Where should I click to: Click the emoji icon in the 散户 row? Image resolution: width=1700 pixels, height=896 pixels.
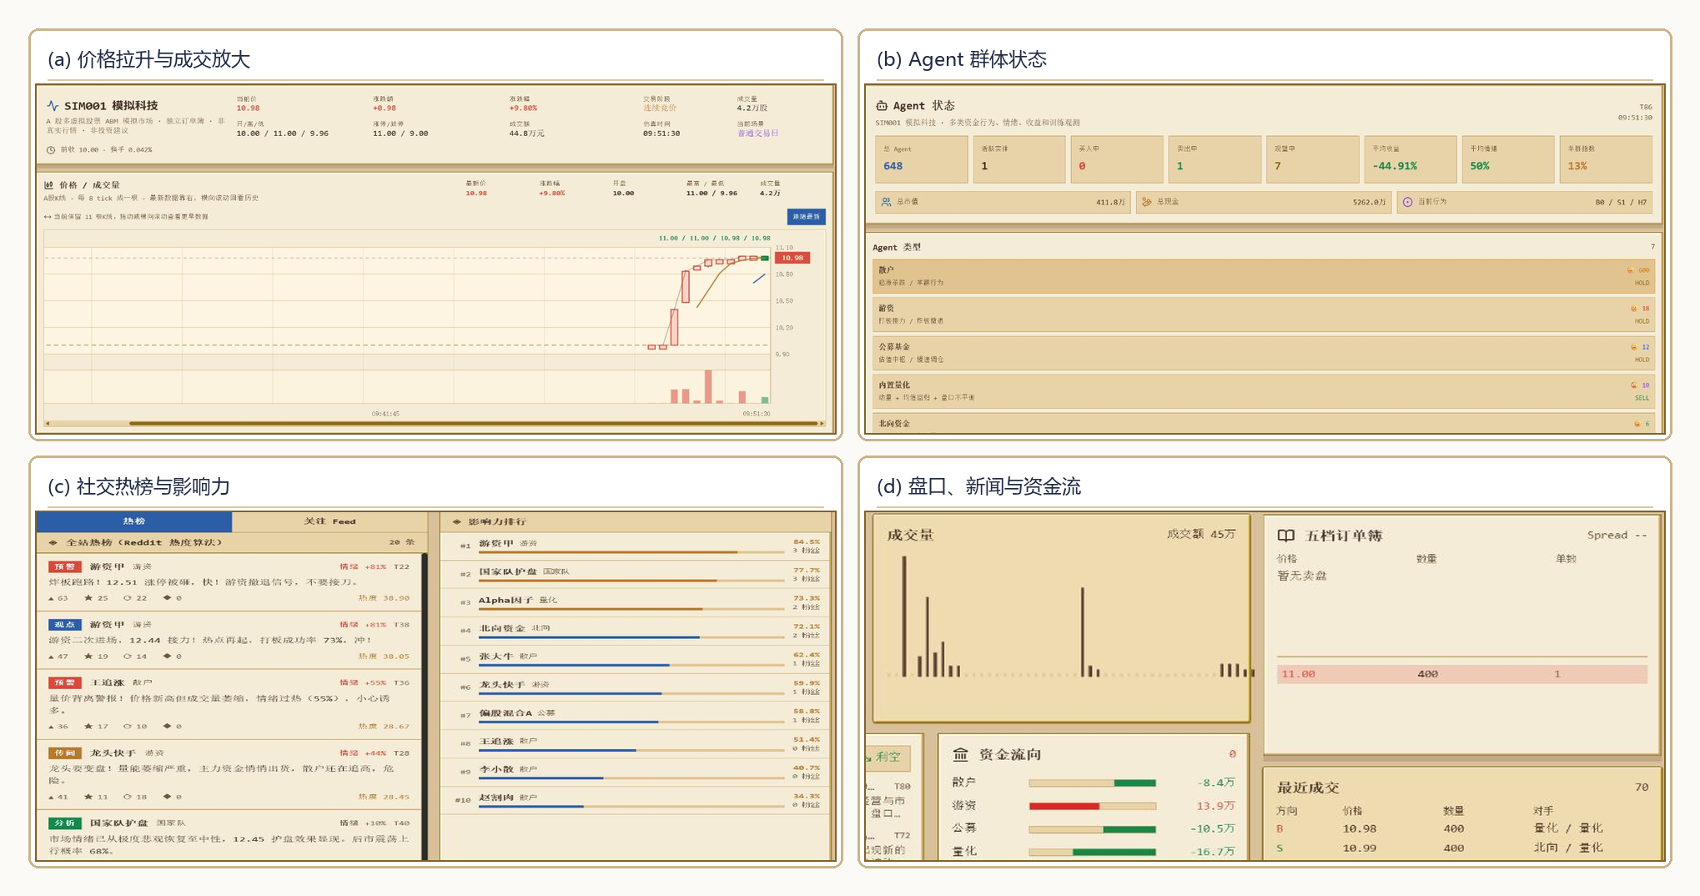click(1631, 270)
